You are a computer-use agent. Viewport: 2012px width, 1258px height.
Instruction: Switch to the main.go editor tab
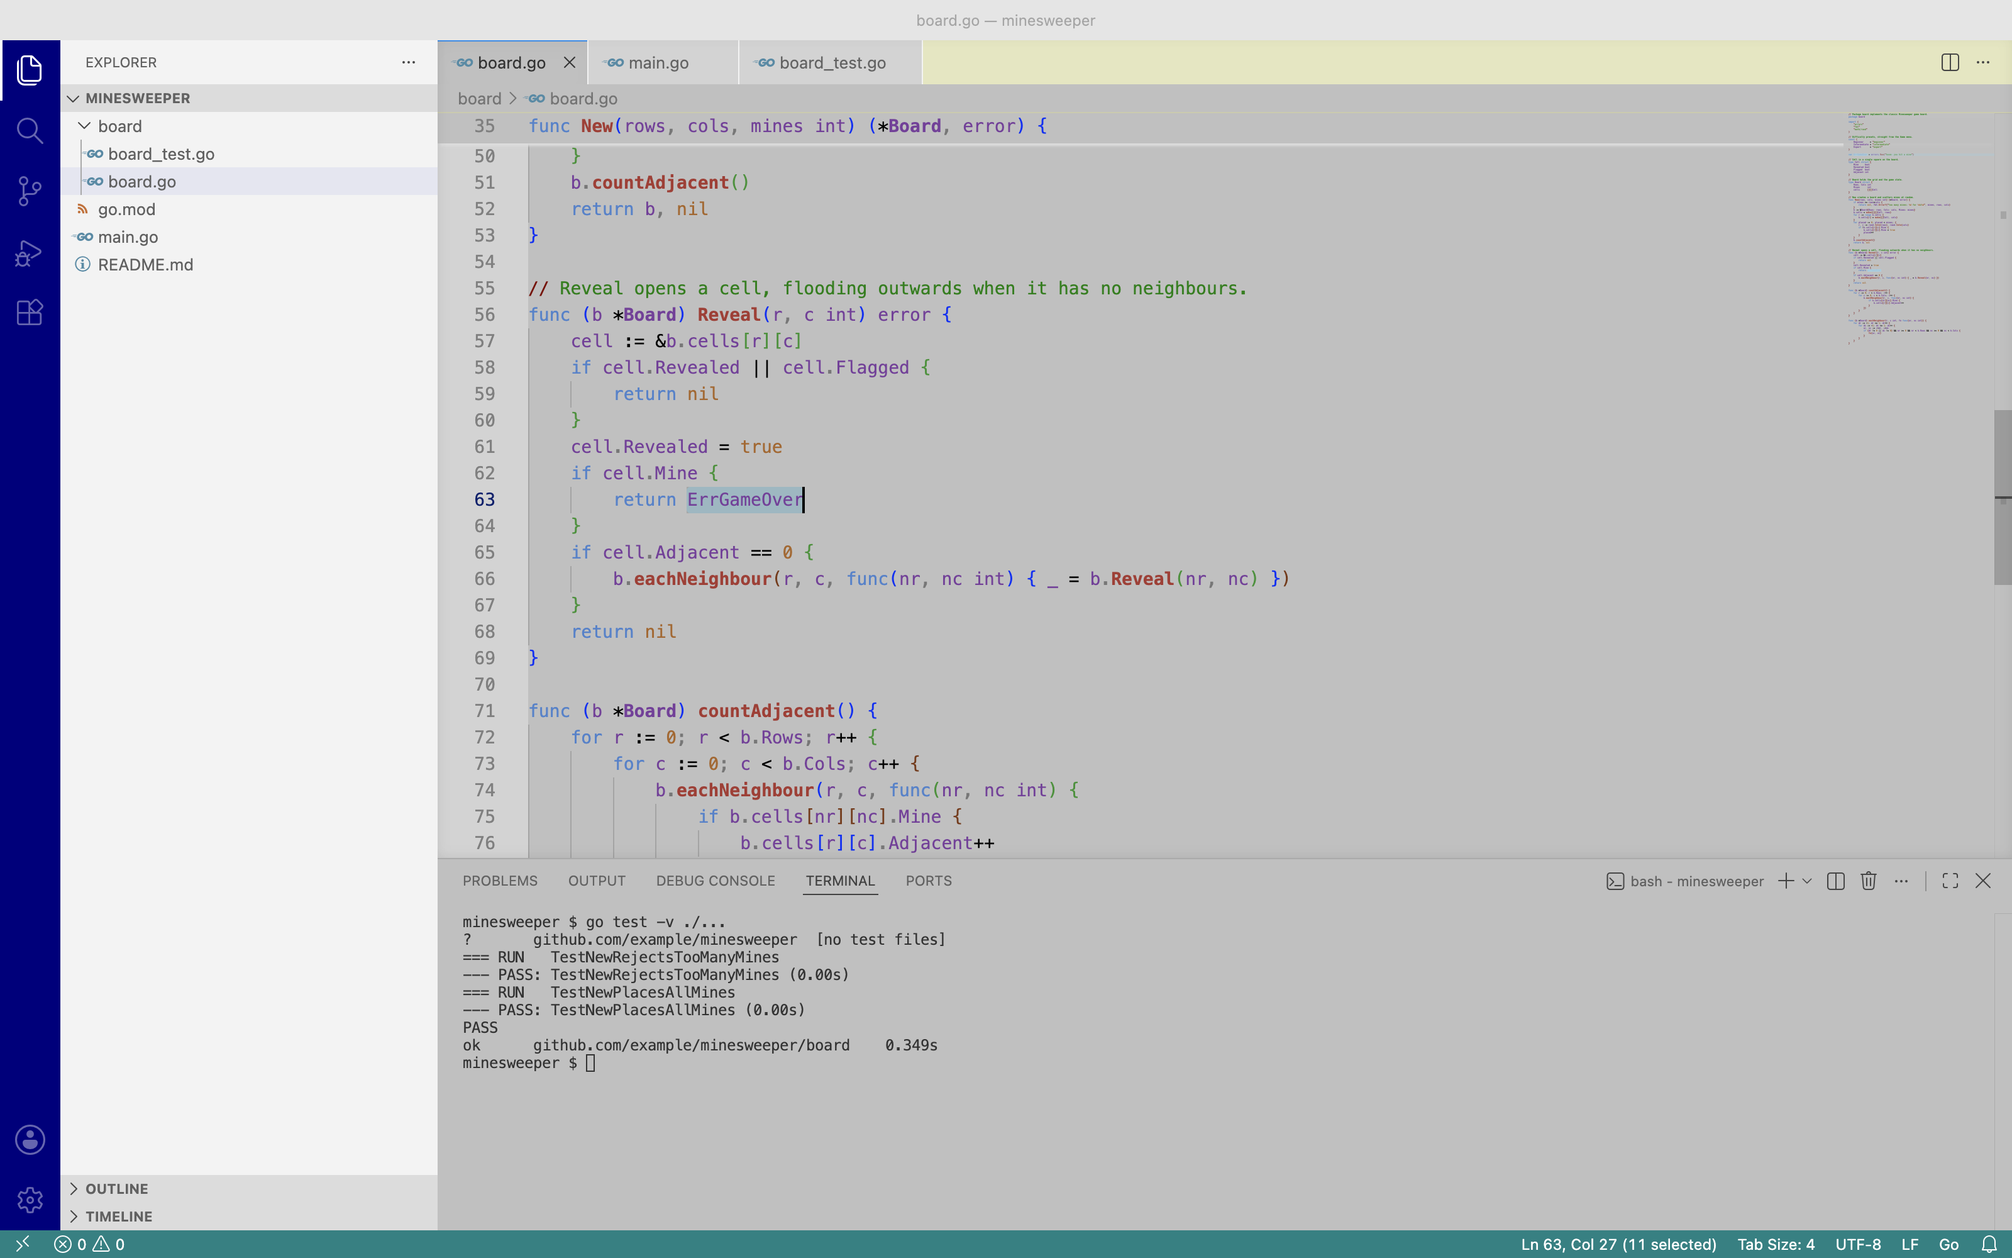point(663,62)
